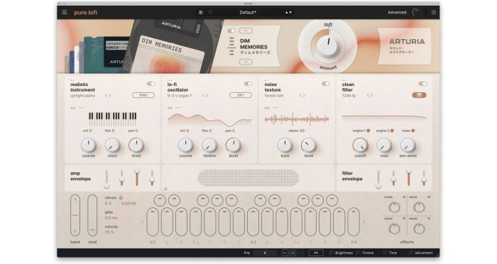Click the EMU button in realistic instrument
The width and height of the screenshot is (497, 264).
tap(143, 95)
